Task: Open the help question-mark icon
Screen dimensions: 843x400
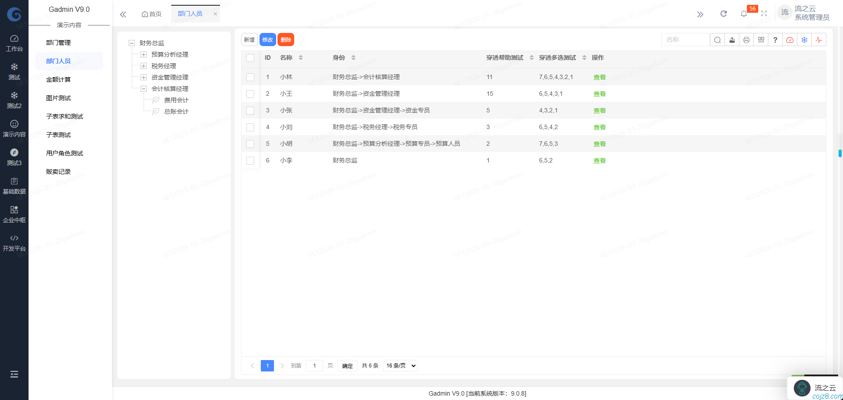Action: [775, 40]
